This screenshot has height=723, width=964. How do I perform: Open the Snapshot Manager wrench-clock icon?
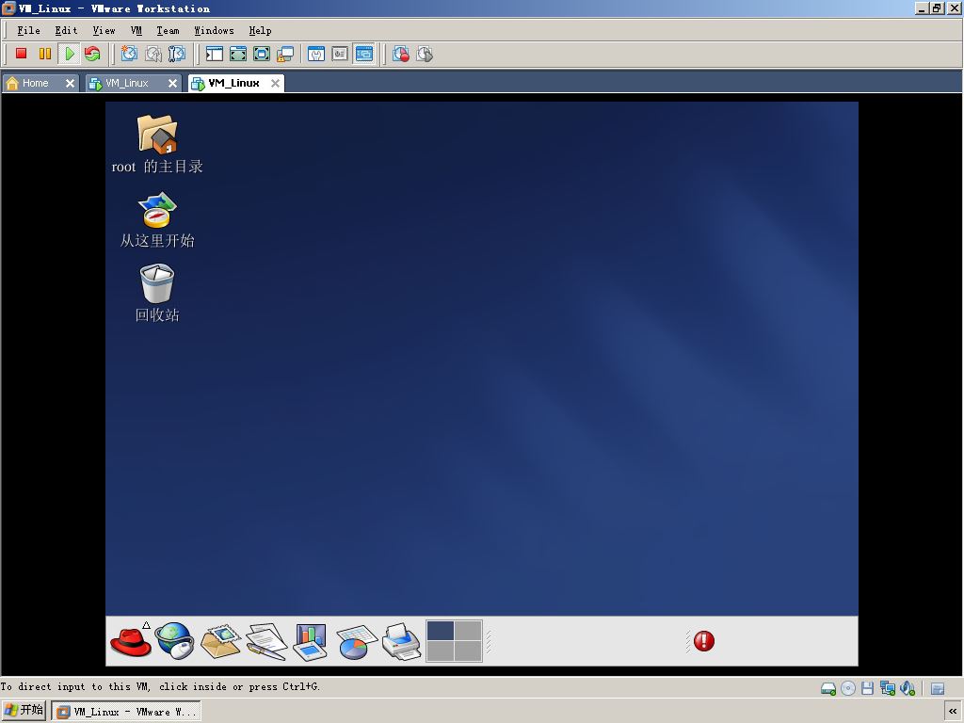(176, 54)
